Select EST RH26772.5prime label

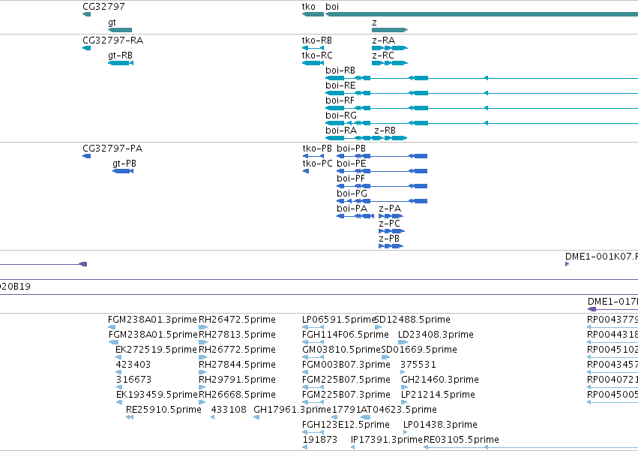pyautogui.click(x=237, y=350)
